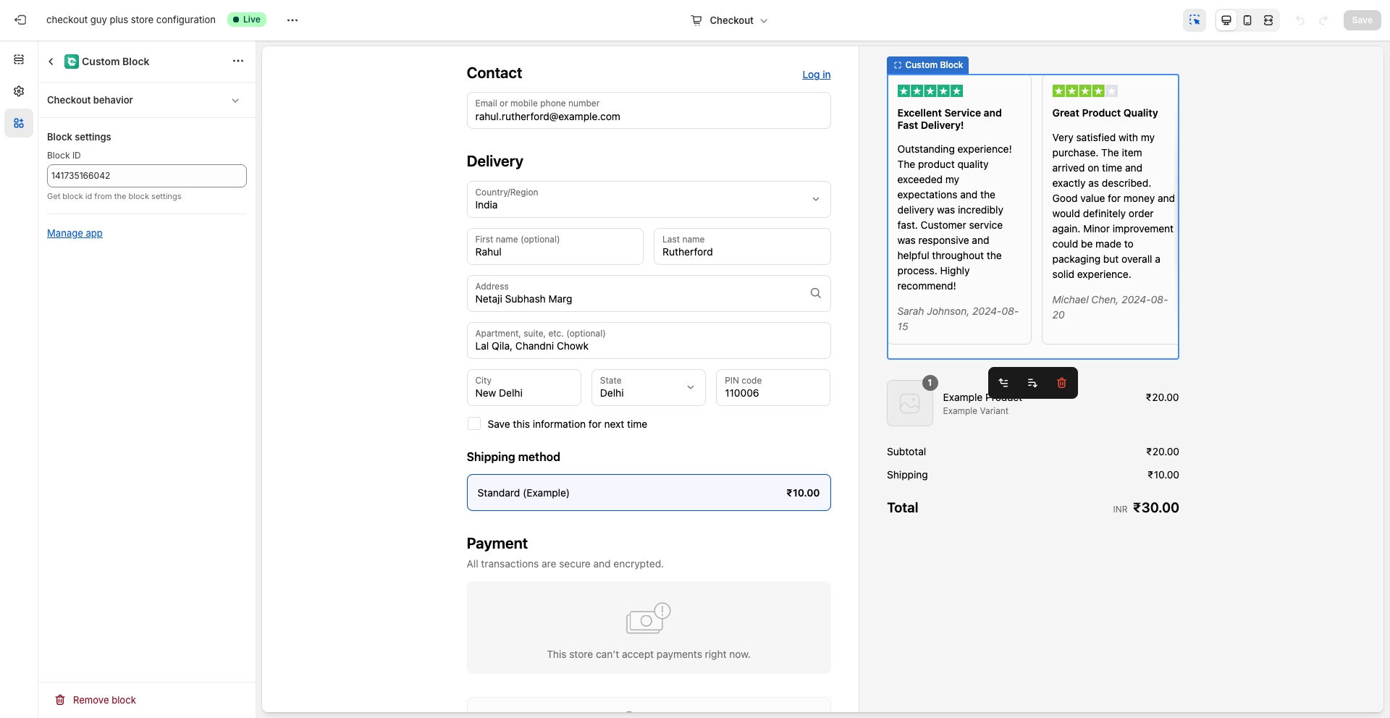The height and width of the screenshot is (718, 1390).
Task: Delete the custom block using trash icon
Action: pyautogui.click(x=1061, y=382)
